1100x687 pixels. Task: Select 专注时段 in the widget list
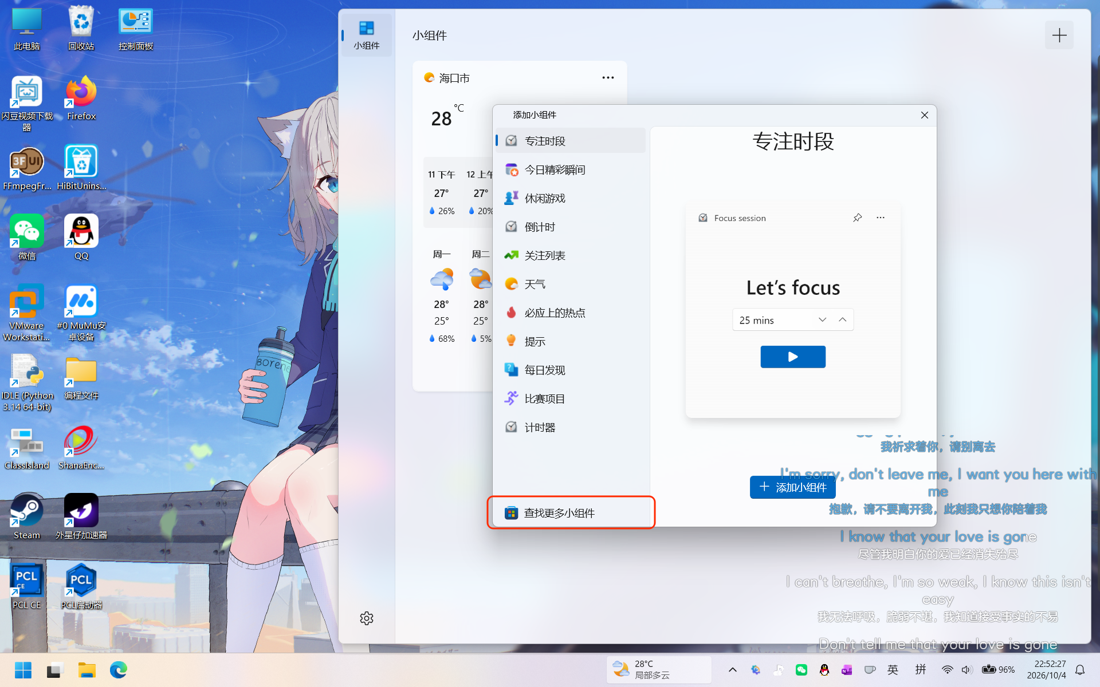[x=571, y=141]
